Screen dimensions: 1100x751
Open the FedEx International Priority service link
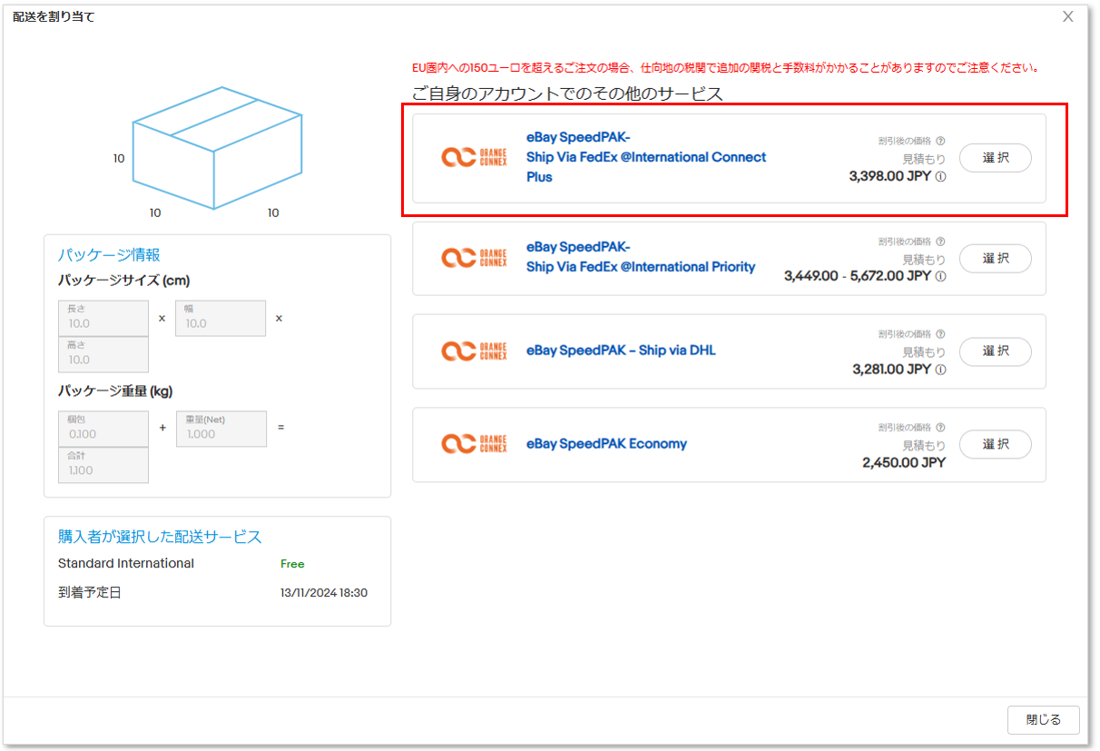pyautogui.click(x=641, y=257)
